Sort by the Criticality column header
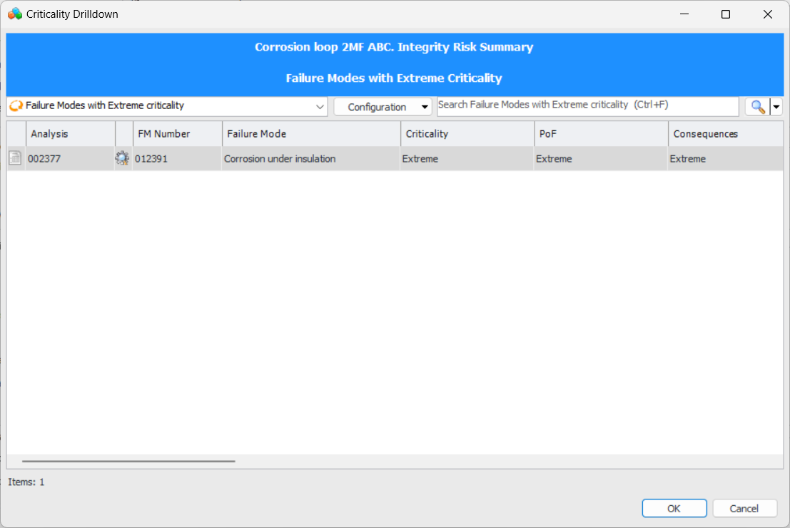 (467, 134)
